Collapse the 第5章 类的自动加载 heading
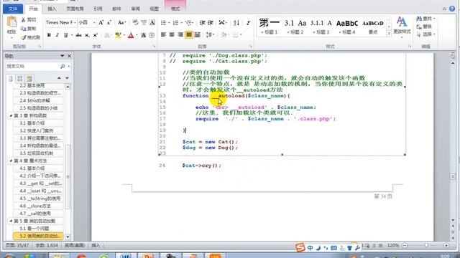The image size is (460, 258). click(11, 221)
